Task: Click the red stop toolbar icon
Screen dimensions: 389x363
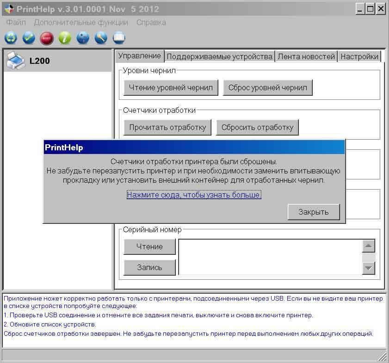Action: (x=47, y=38)
